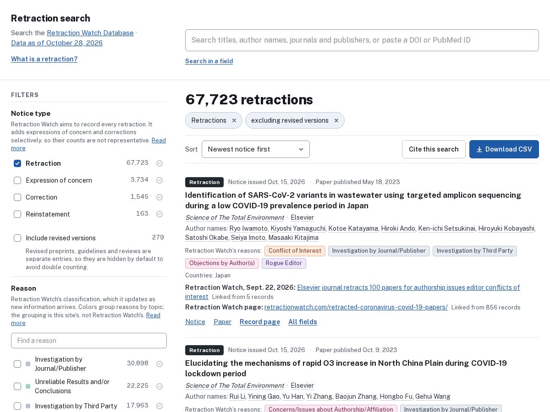Select author Baojun Zhang
Screen dimensions: 550x412
click(x=356, y=396)
